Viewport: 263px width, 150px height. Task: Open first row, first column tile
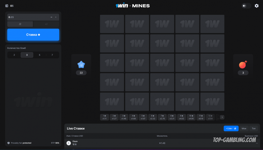(x=112, y=24)
